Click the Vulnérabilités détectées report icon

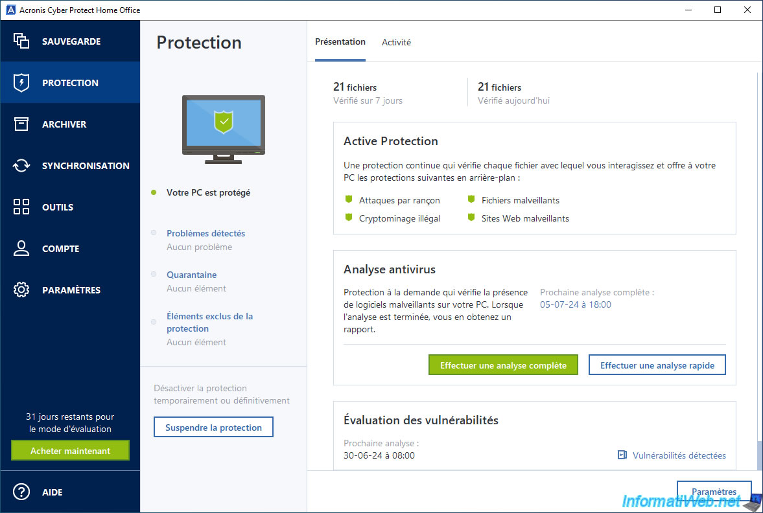point(622,455)
